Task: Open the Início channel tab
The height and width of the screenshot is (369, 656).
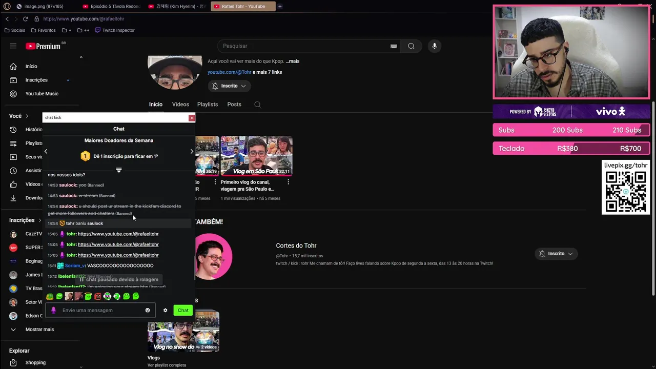Action: click(x=156, y=105)
